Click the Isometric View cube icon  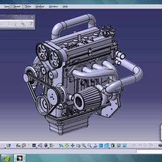[x=107, y=145]
